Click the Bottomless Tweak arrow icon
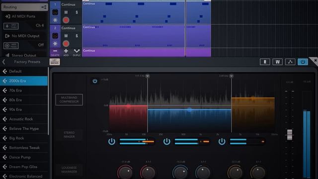This screenshot has width=318, height=179. pos(4,148)
